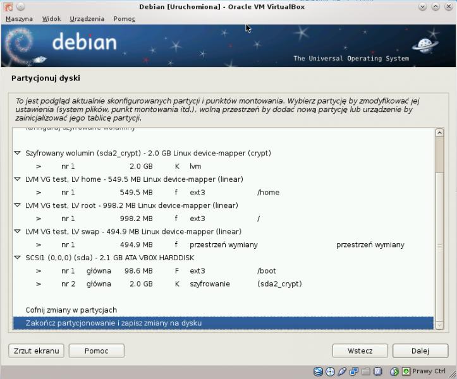Open the Maszyna menu
457x379 pixels.
tap(19, 19)
